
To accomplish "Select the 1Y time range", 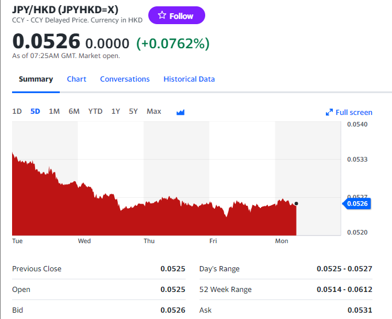I will pyautogui.click(x=116, y=112).
